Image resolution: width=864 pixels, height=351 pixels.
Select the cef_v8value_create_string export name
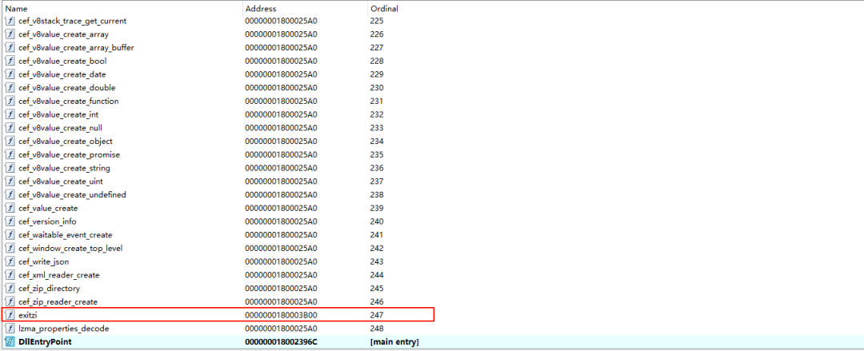[x=65, y=168]
